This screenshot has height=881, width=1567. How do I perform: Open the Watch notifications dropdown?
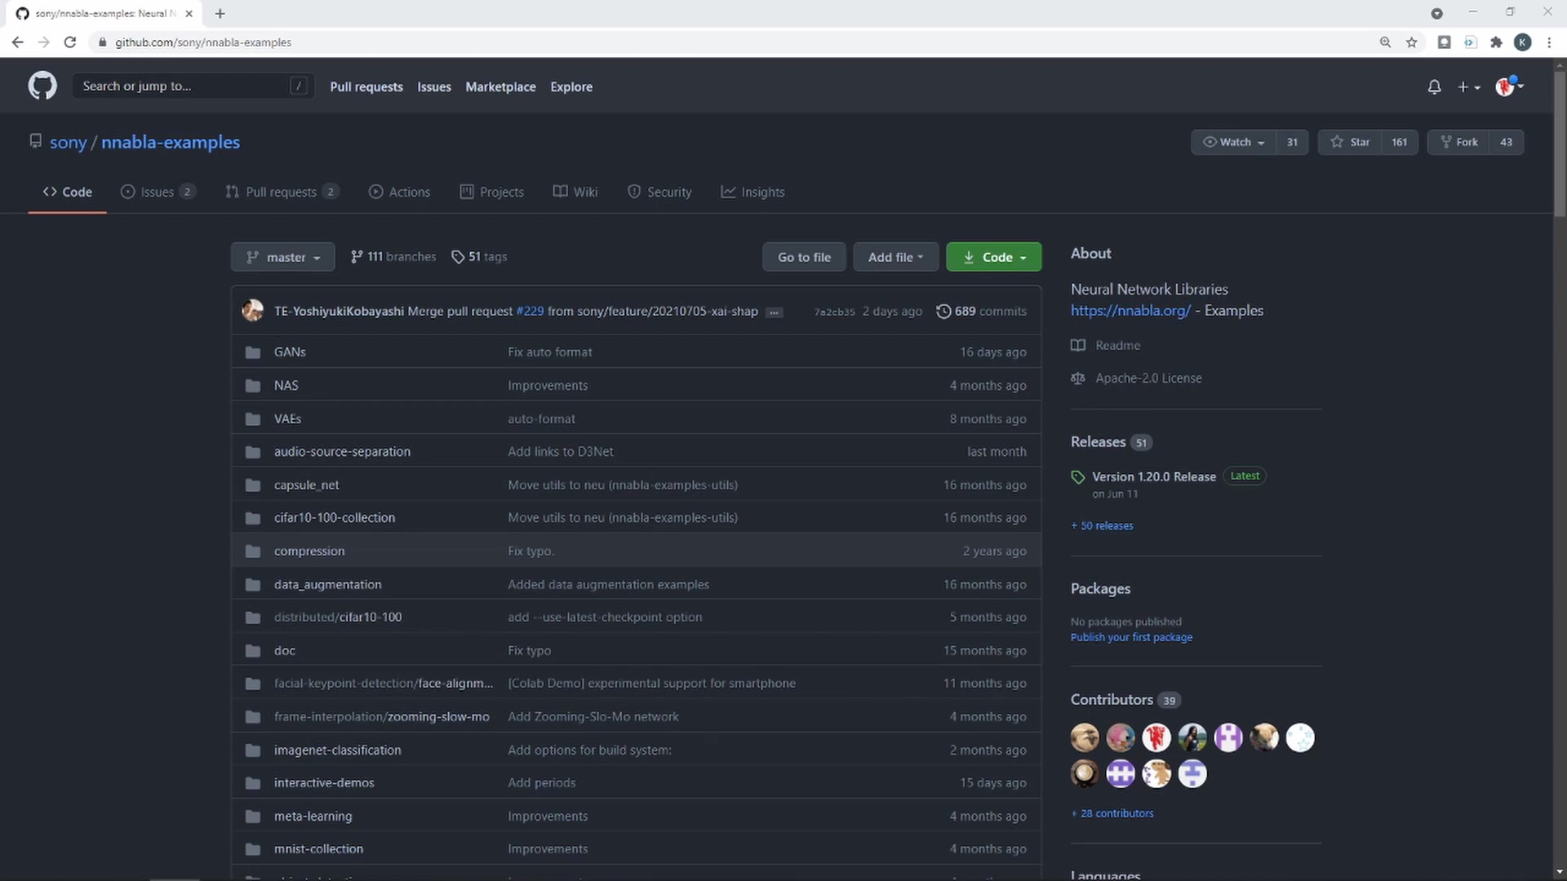(1233, 142)
